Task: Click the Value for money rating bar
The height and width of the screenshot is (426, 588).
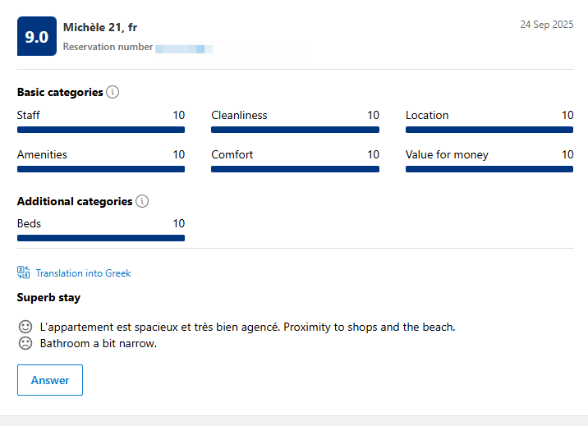Action: pos(489,169)
